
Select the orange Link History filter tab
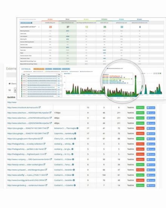[39, 69]
